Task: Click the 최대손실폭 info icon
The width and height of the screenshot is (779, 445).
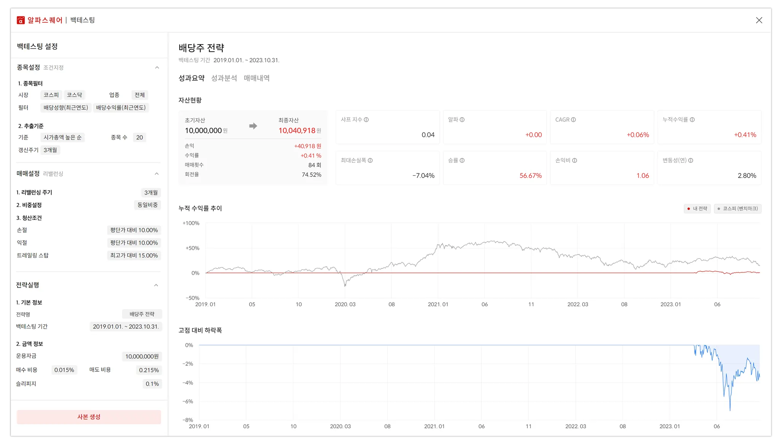Action: [370, 161]
